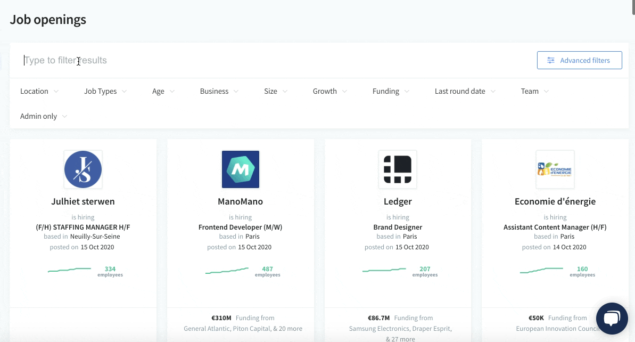Click the '14 Oct 2020' posted date

click(570, 247)
